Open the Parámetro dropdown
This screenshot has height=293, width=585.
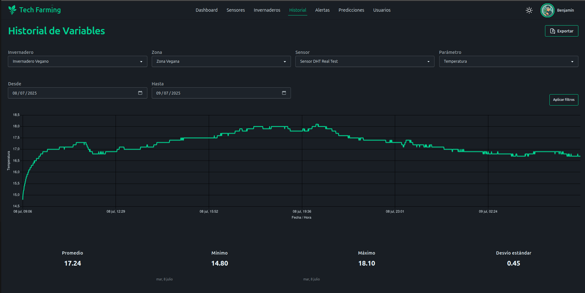[508, 61]
